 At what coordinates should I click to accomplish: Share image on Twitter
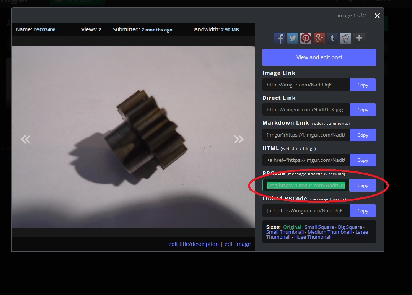pos(292,38)
